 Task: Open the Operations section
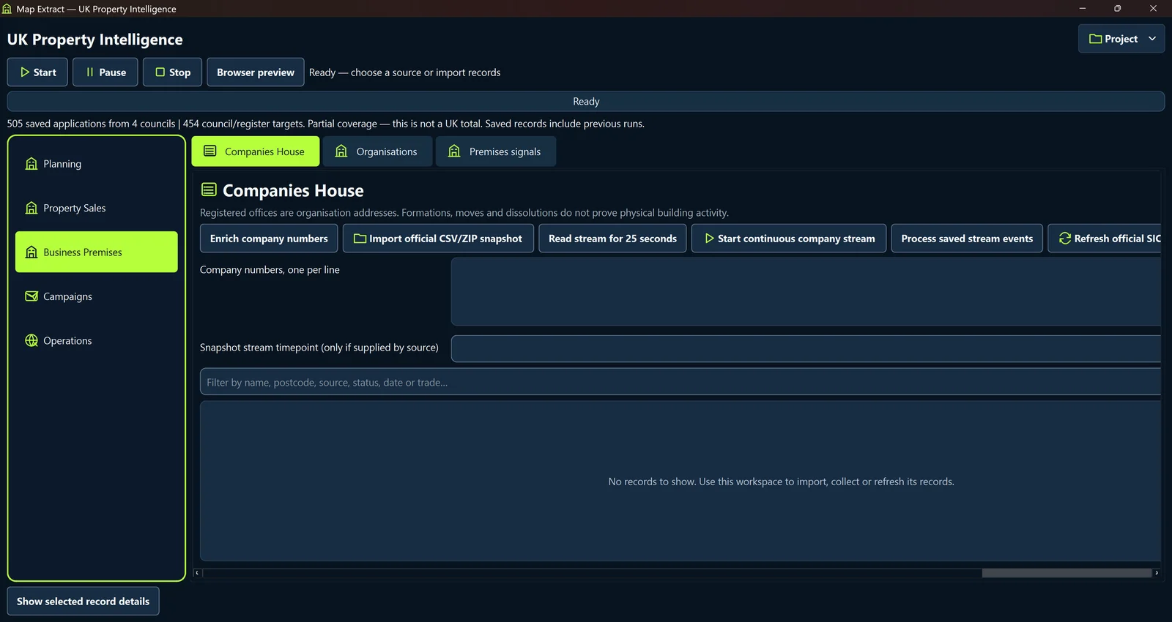pyautogui.click(x=97, y=341)
